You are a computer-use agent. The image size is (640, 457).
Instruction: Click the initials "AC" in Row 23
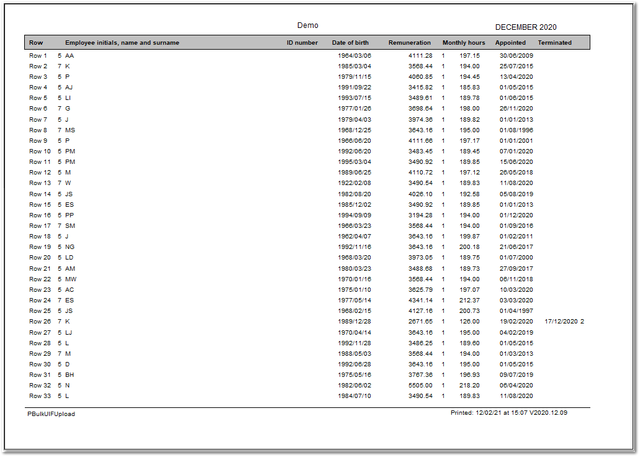[x=70, y=289]
